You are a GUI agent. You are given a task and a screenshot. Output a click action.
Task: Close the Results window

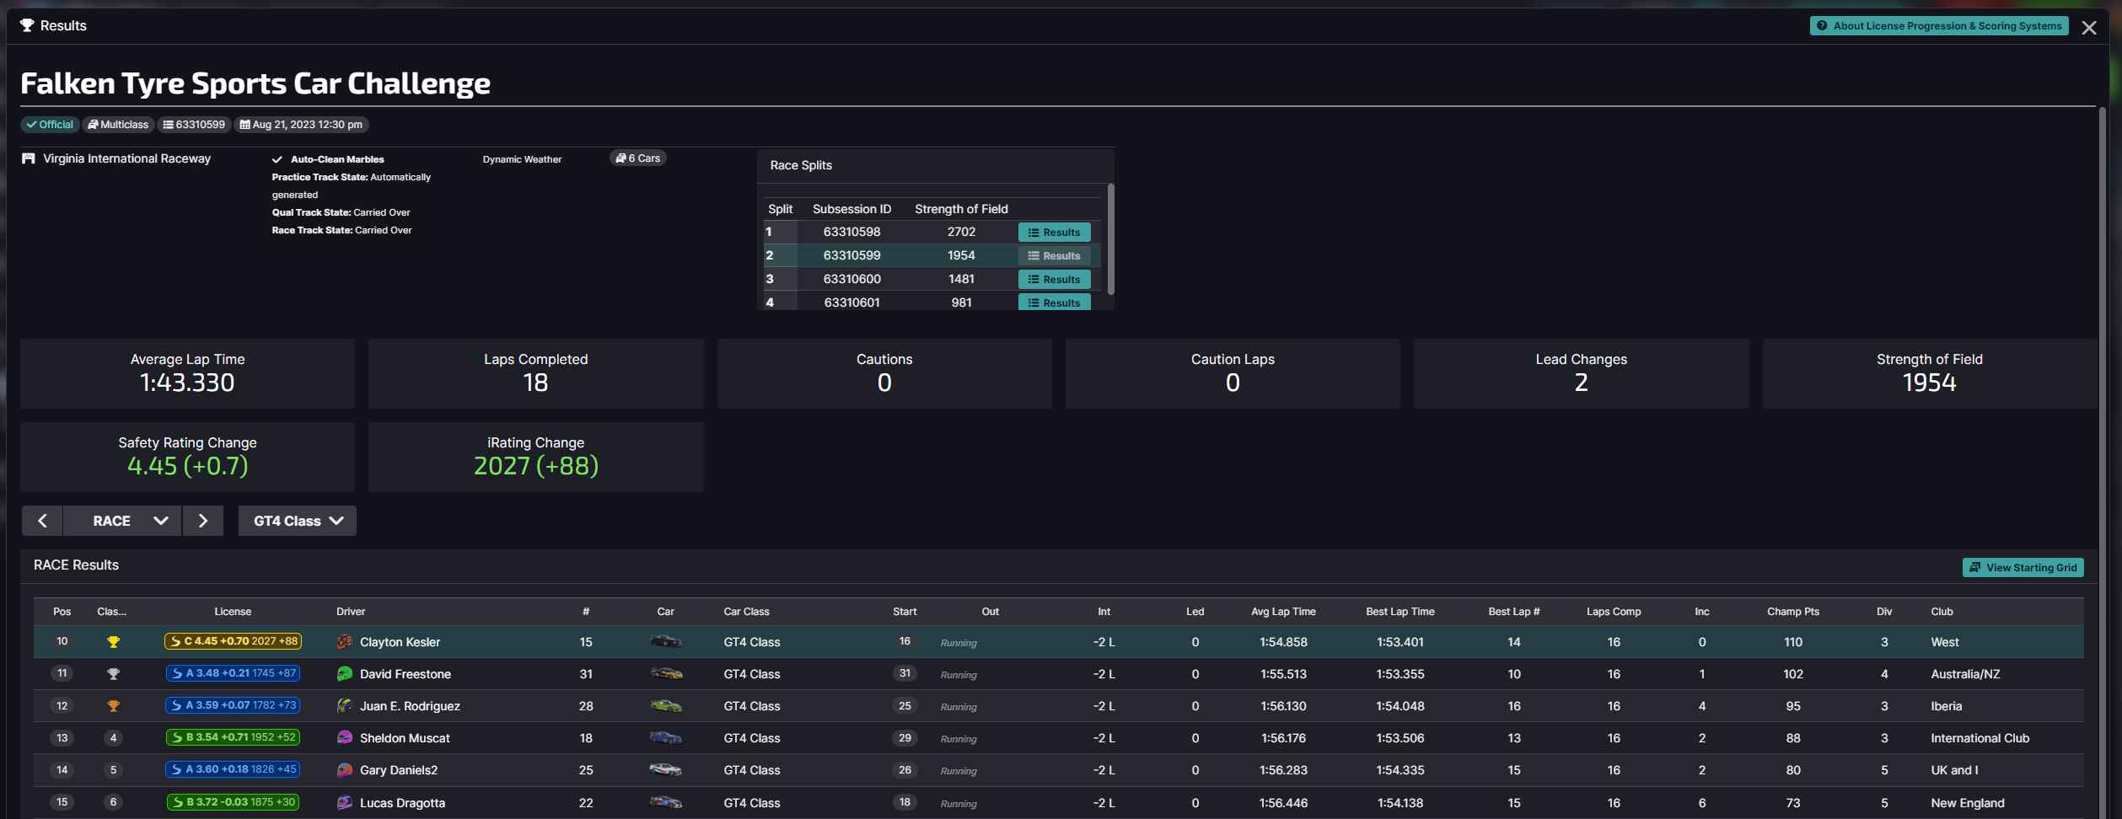coord(2089,28)
